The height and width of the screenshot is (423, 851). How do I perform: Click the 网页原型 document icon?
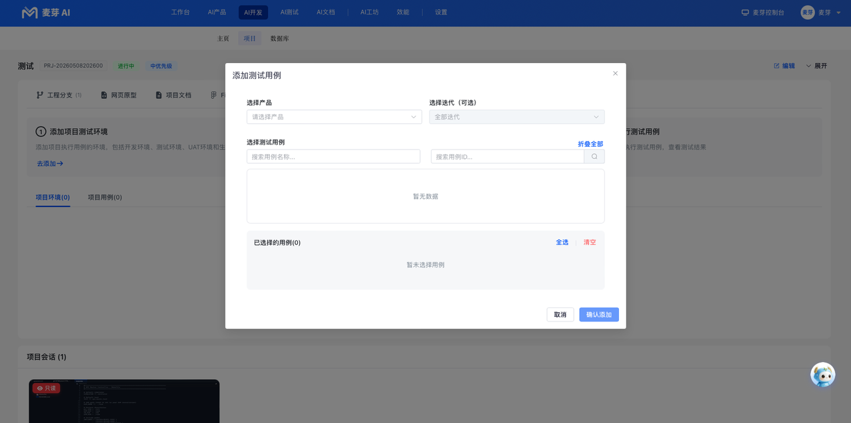(104, 95)
